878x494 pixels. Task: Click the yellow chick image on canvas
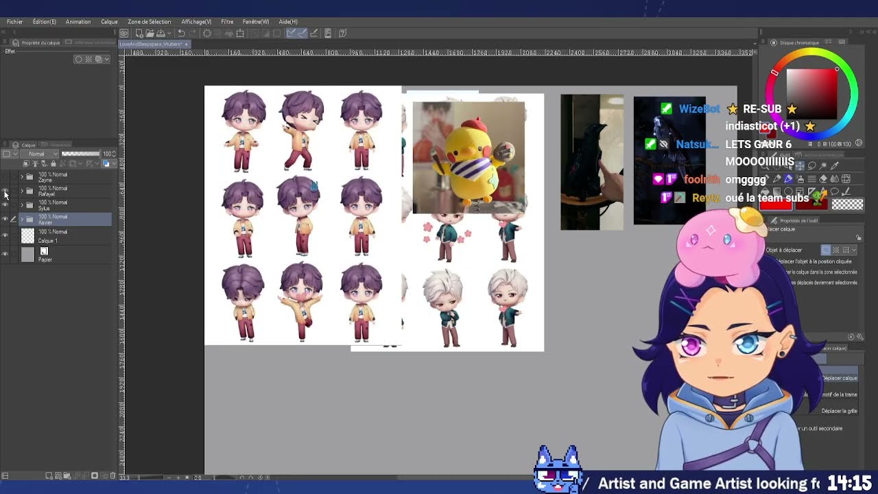[469, 158]
